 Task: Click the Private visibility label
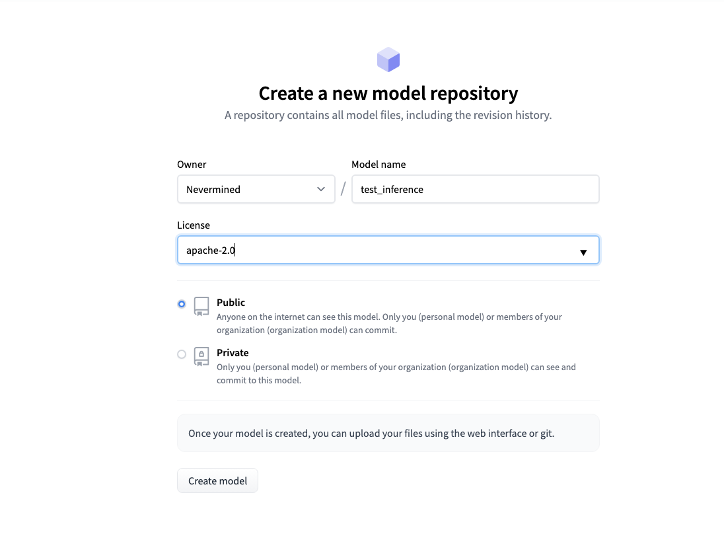pos(233,352)
